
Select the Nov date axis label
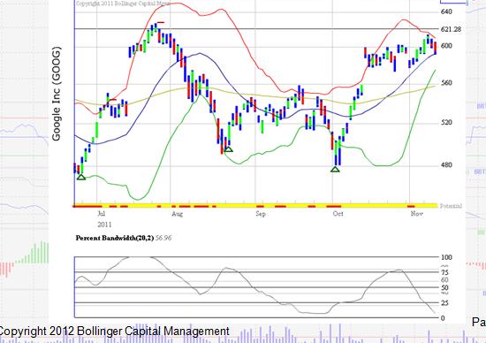pyautogui.click(x=416, y=214)
